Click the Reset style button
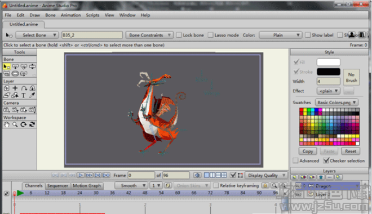 coord(351,151)
